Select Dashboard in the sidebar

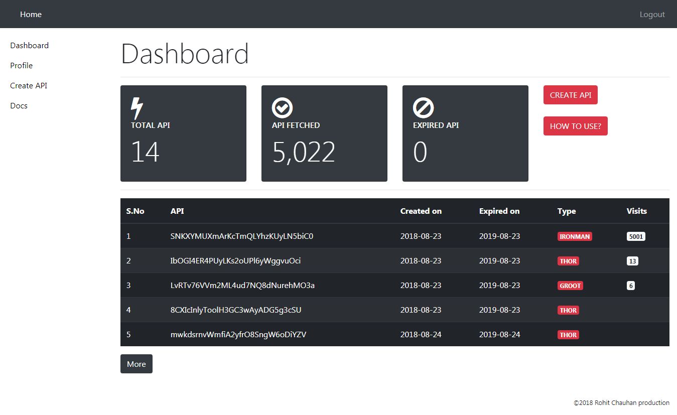pos(29,46)
